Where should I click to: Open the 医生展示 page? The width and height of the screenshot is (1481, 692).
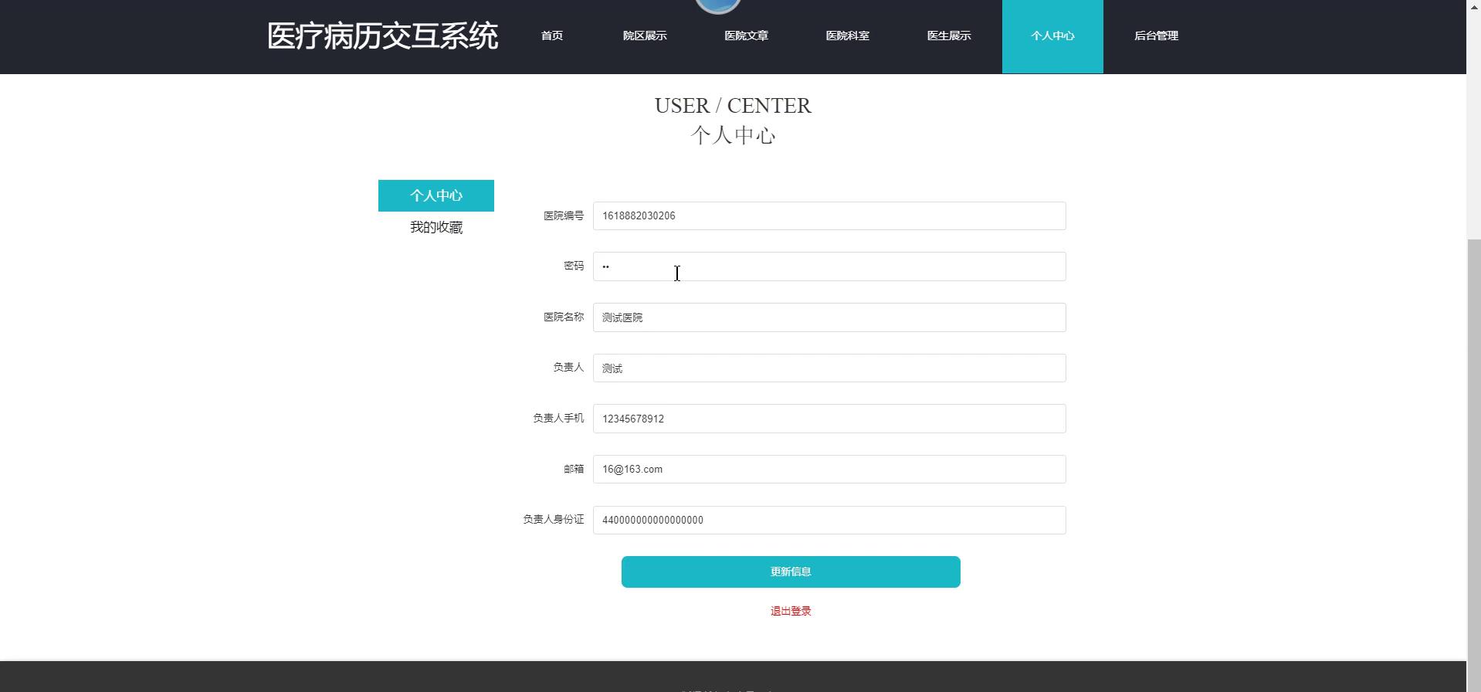pyautogui.click(x=948, y=36)
